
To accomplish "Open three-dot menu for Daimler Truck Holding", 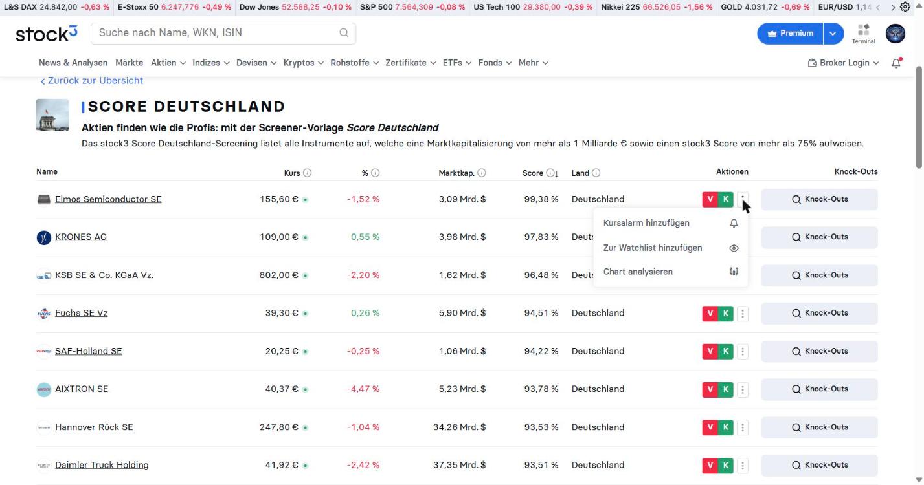I will pyautogui.click(x=743, y=466).
